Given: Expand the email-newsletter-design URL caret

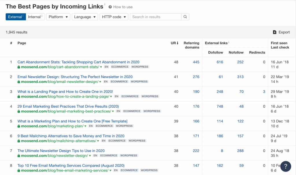Looking at the screenshot, I should pyautogui.click(x=100, y=82).
